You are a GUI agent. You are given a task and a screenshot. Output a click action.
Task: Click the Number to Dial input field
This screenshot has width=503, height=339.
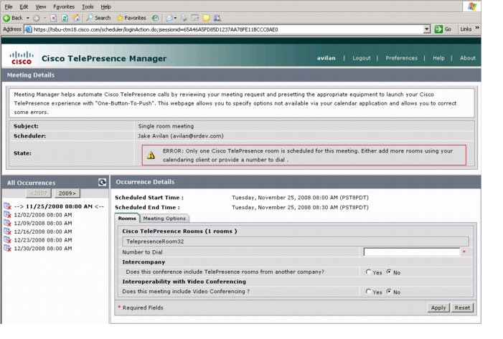[x=412, y=252]
